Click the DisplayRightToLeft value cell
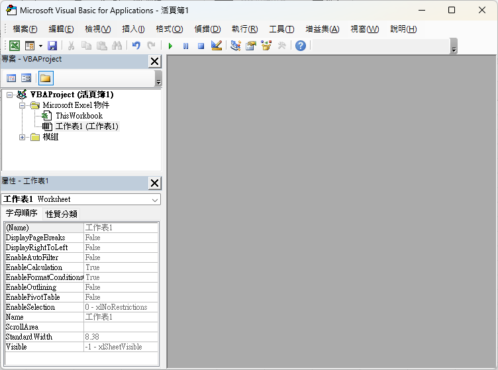This screenshot has width=498, height=370. tap(121, 248)
